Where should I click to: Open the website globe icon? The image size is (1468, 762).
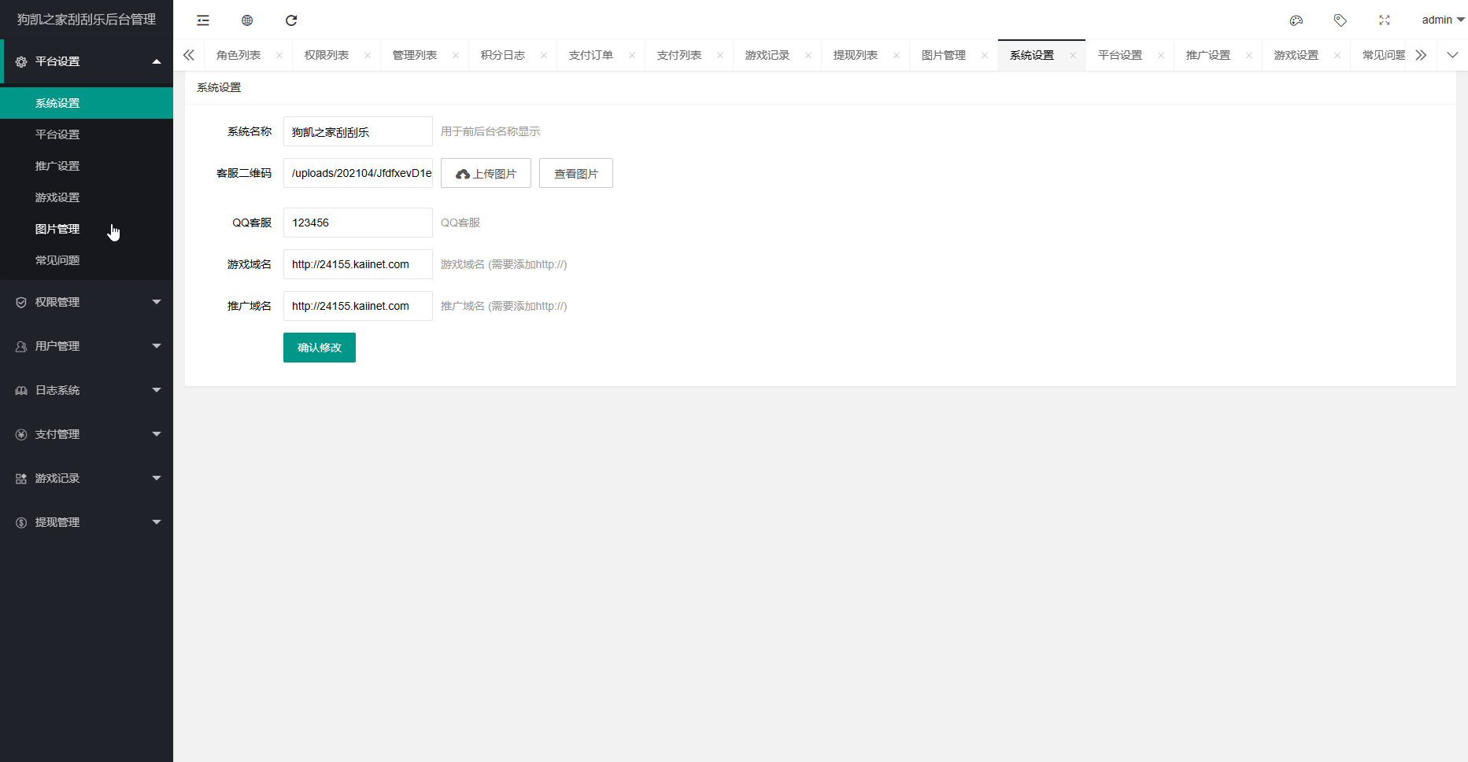click(247, 20)
